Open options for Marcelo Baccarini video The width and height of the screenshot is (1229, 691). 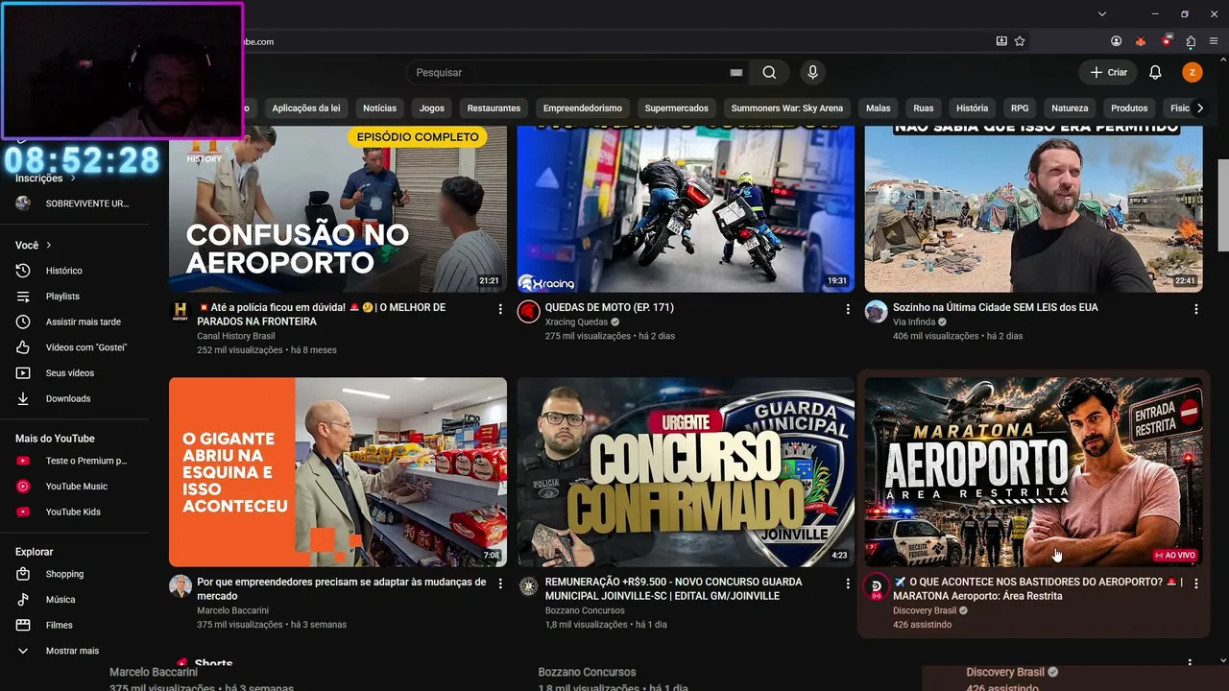500,584
